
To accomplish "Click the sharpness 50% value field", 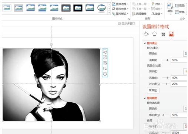I will pos(179,60).
